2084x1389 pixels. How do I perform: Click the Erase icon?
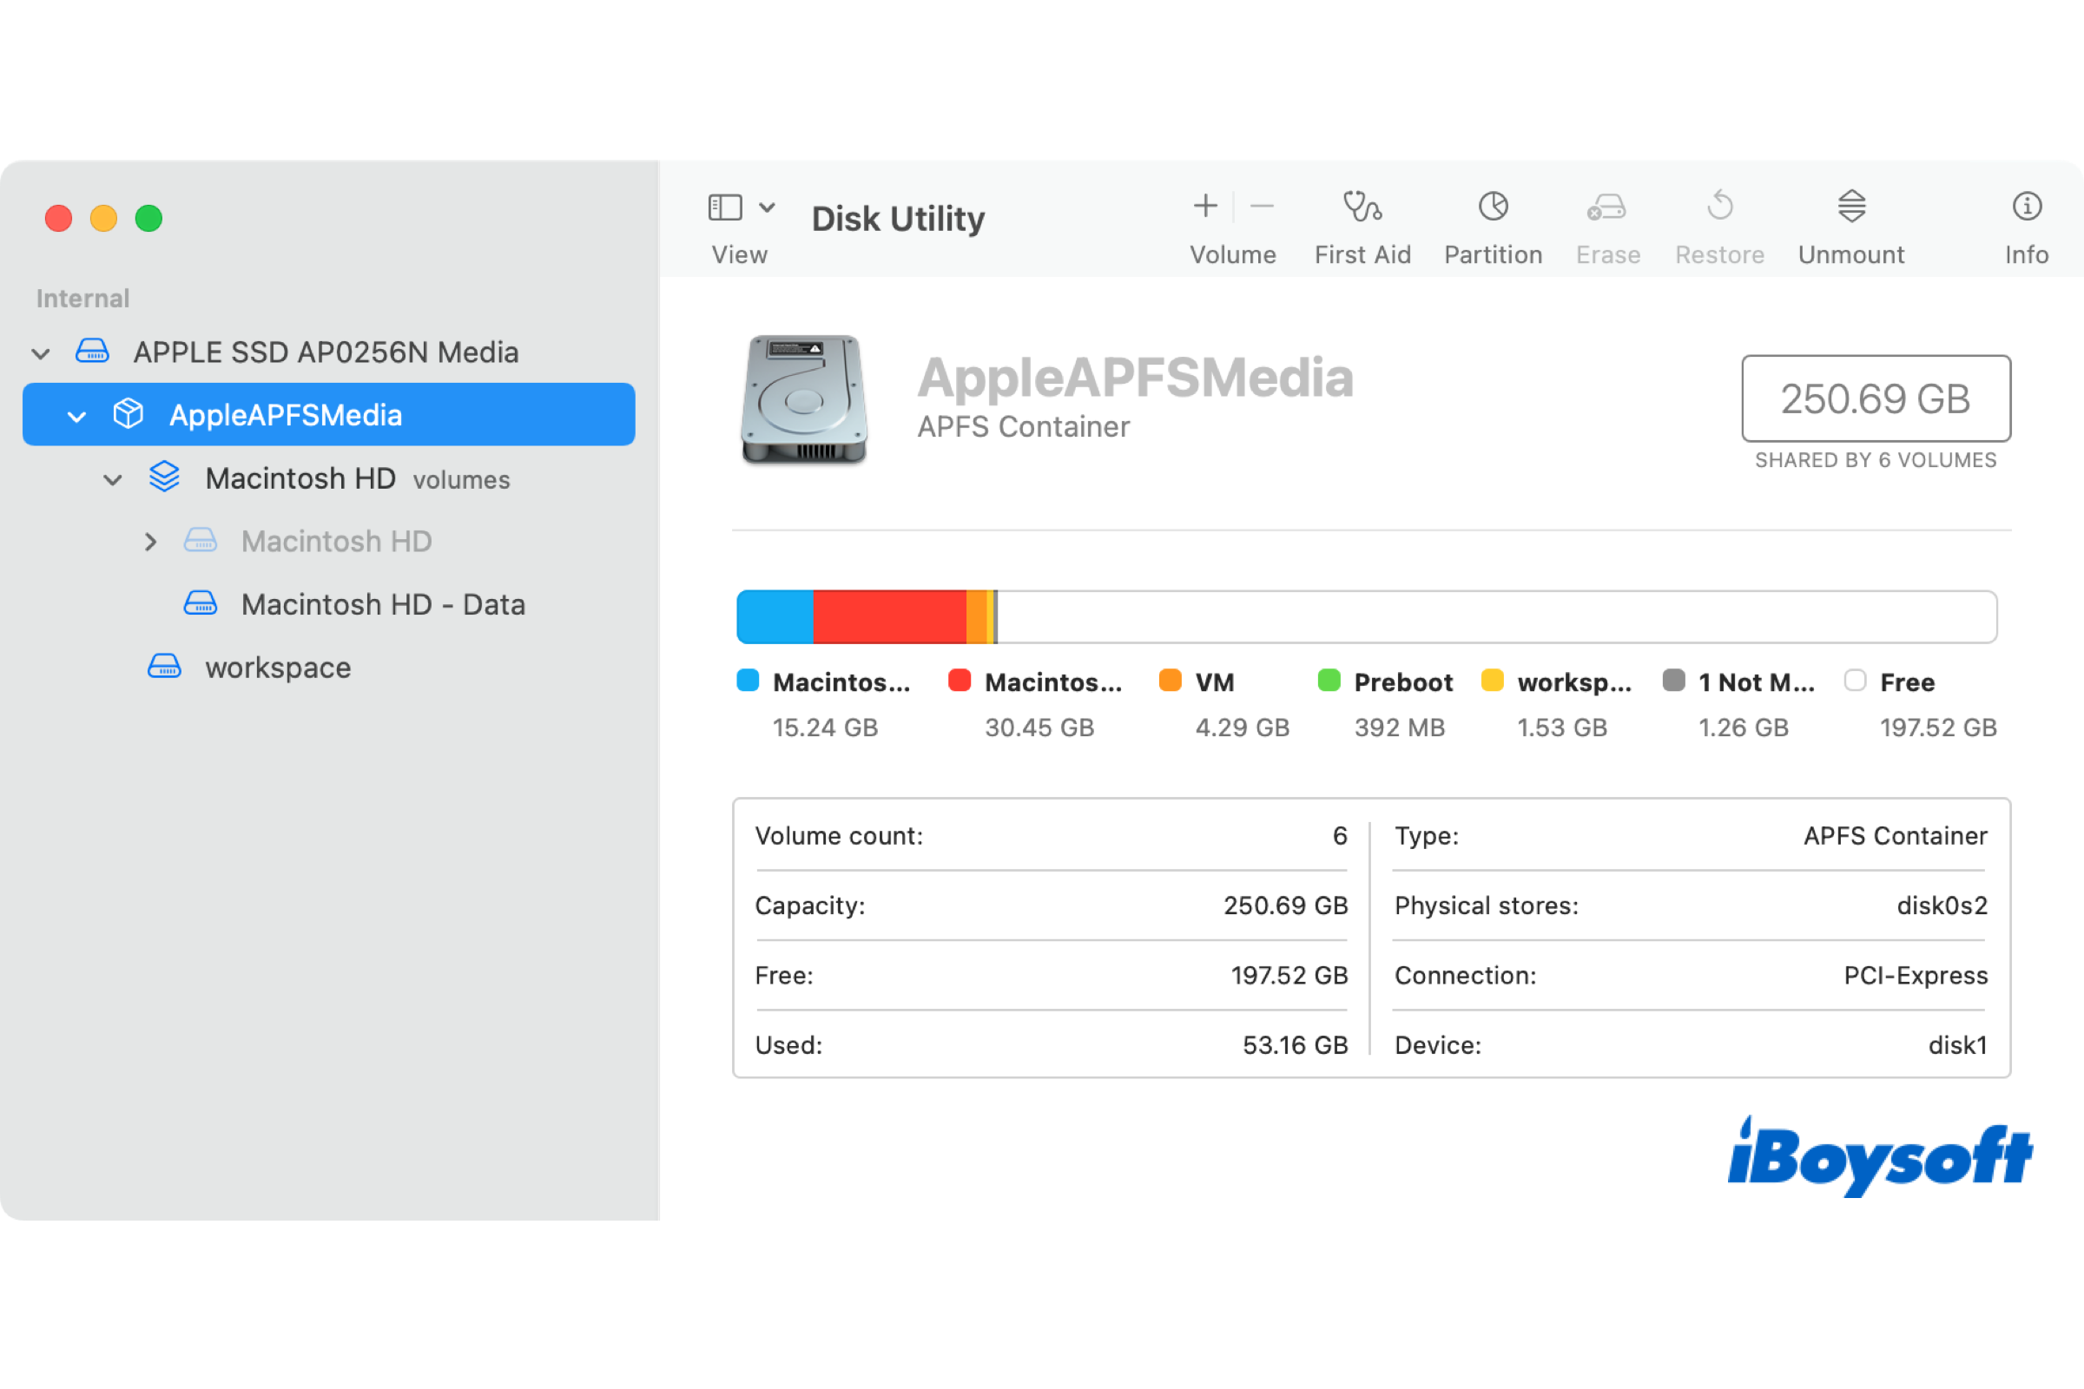[1606, 221]
